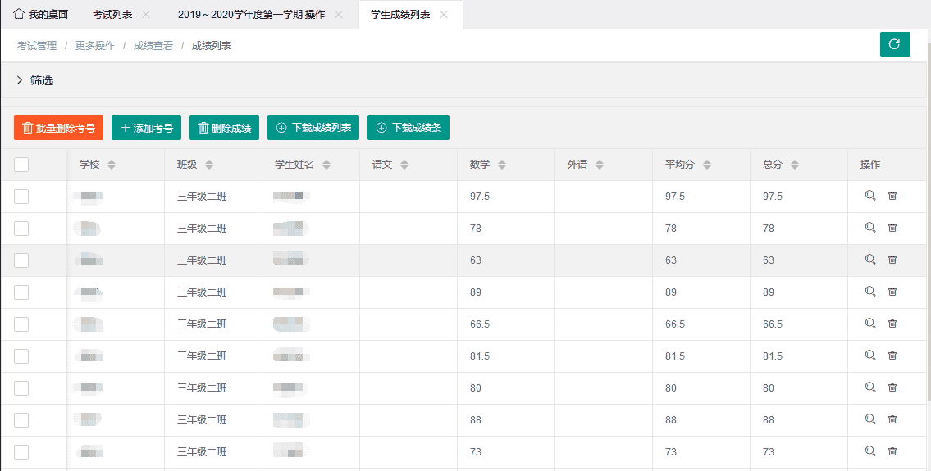Click the 考试管理 breadcrumb link

(x=37, y=46)
